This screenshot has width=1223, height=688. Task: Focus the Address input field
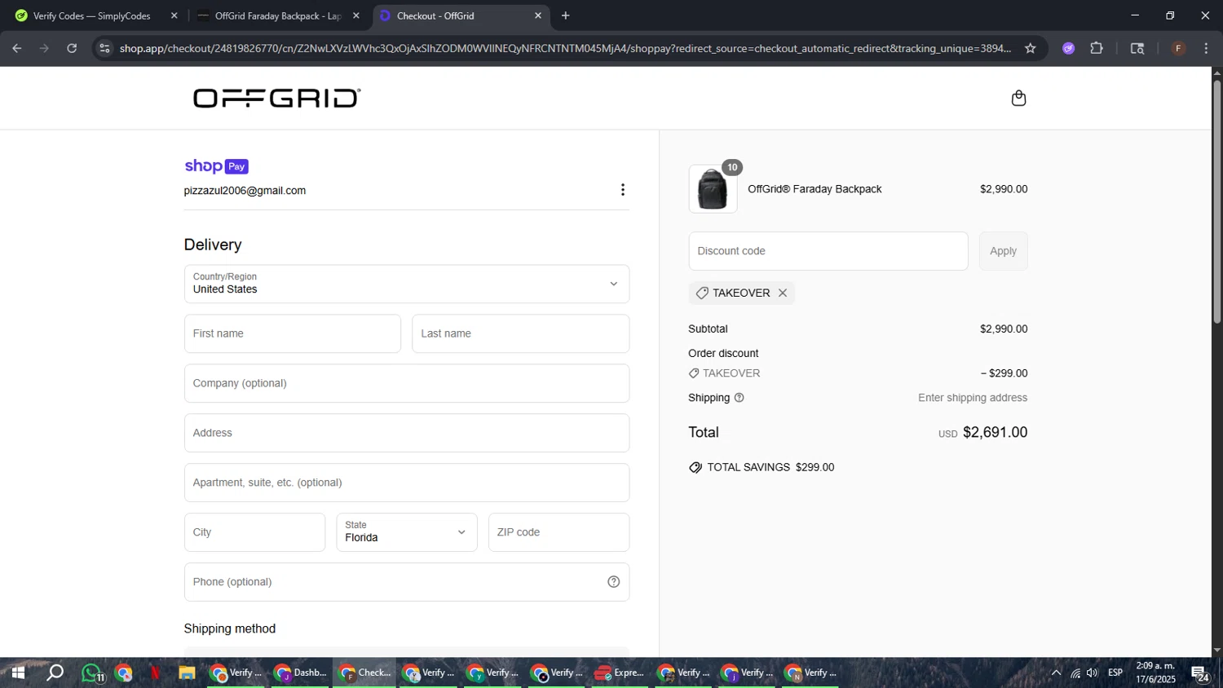point(407,433)
